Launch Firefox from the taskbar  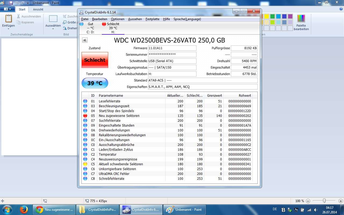click(24, 209)
